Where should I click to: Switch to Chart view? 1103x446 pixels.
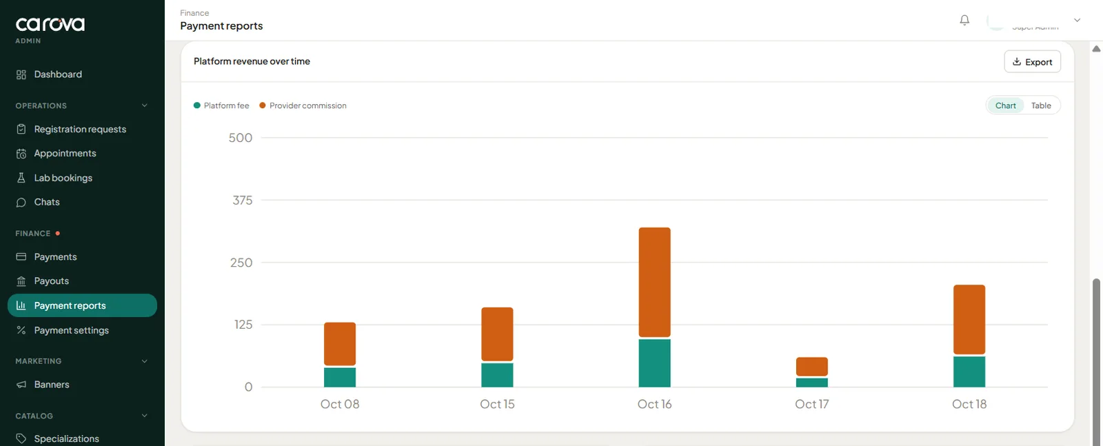pos(1005,105)
